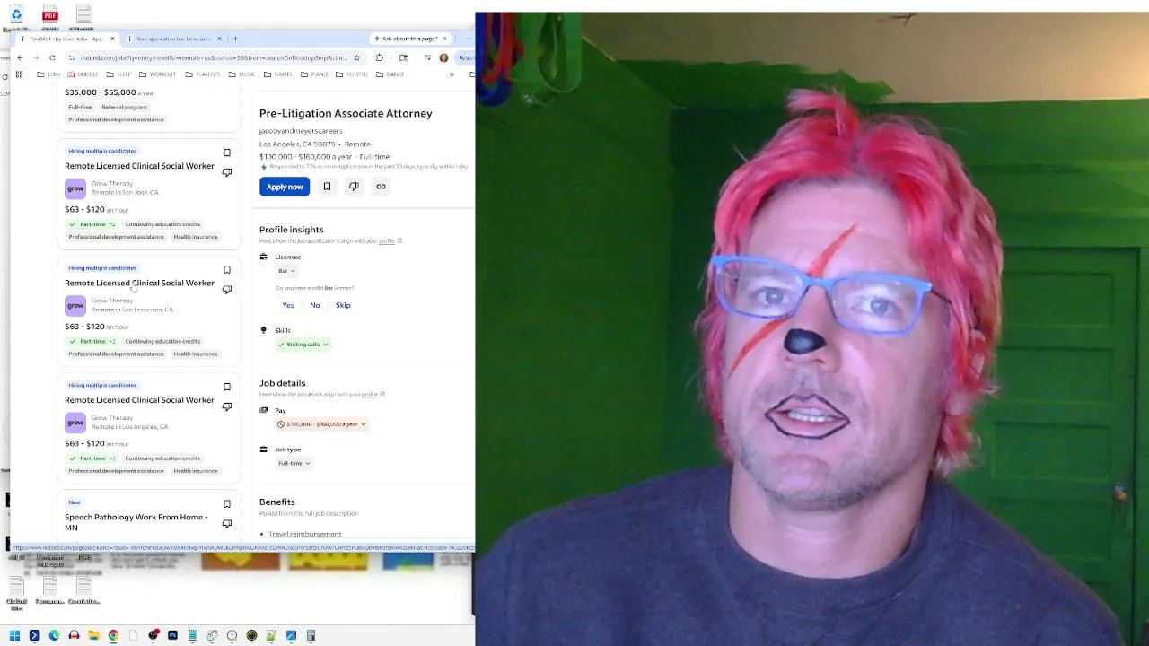
Task: Open the profile link under Profile insights
Action: click(x=387, y=240)
